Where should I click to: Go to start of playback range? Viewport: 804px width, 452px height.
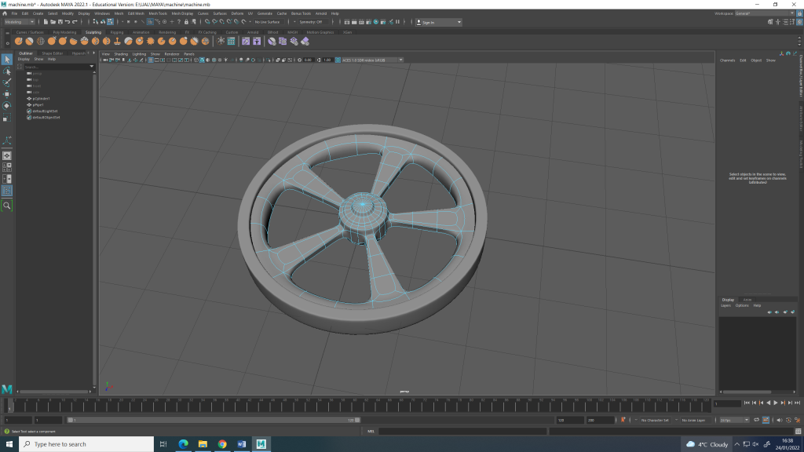[747, 403]
